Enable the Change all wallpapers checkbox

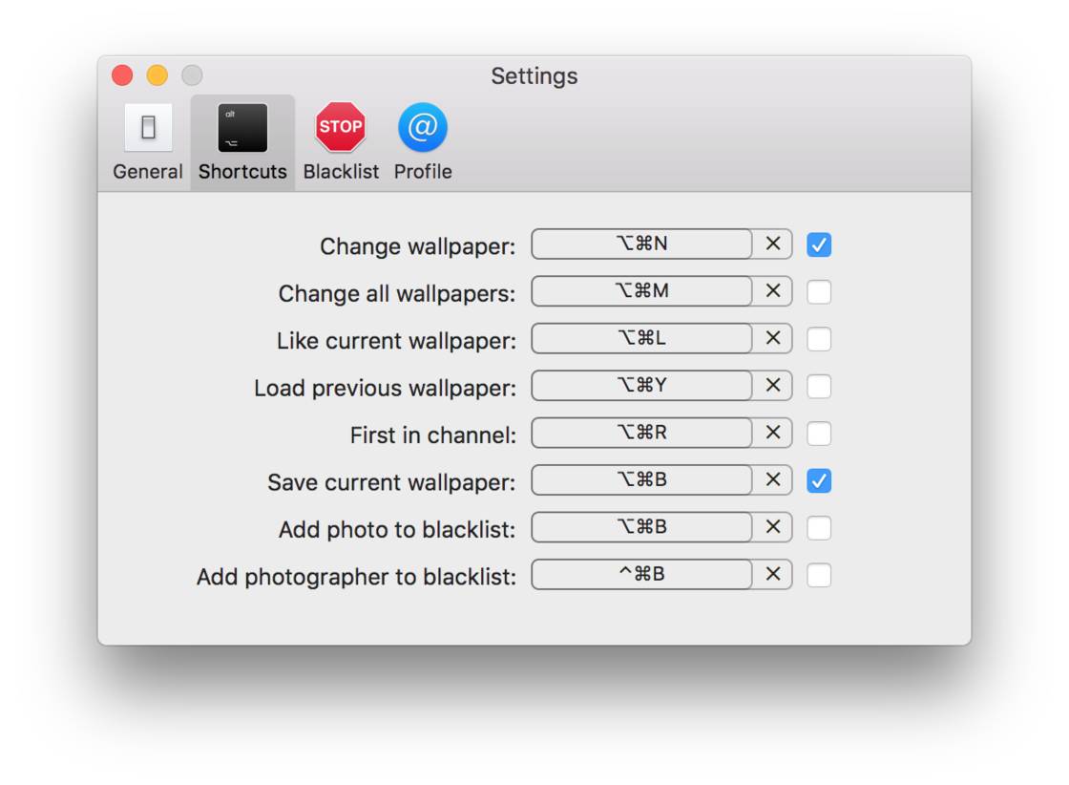819,292
